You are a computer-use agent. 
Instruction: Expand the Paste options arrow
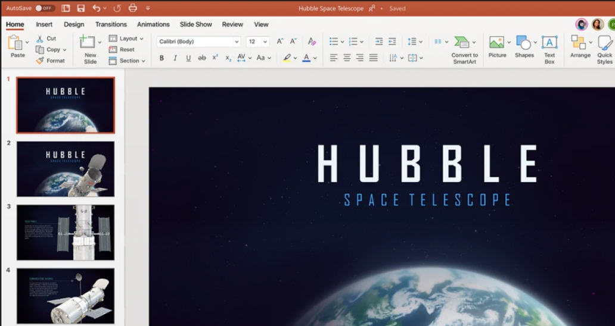(27, 42)
